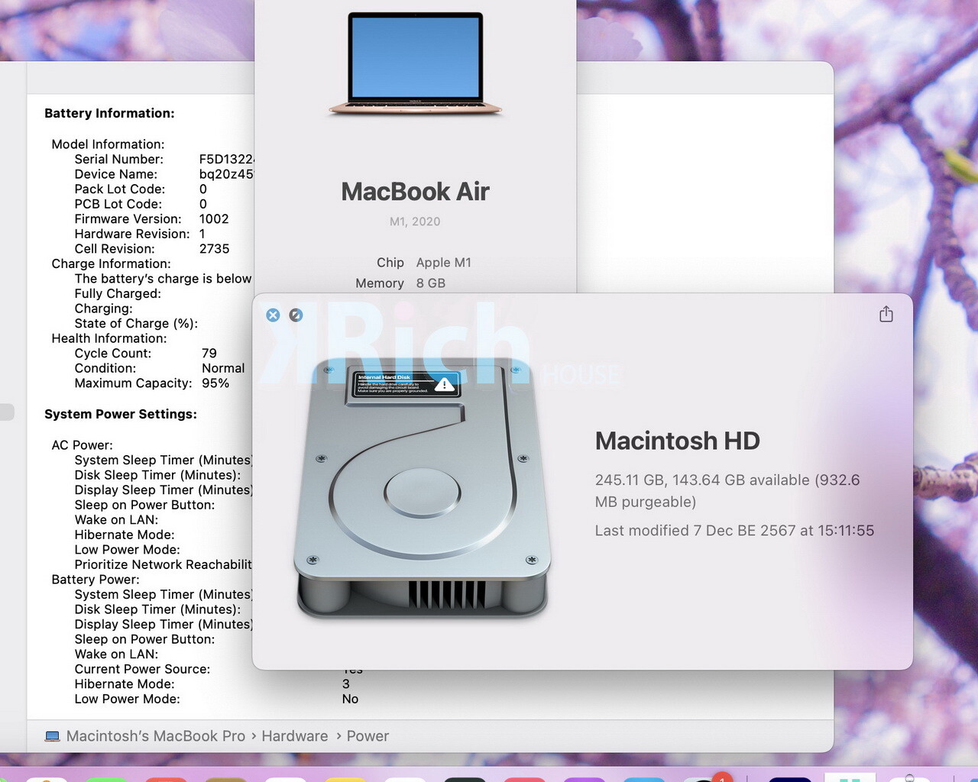Select the PCB Lot Code row

(141, 204)
